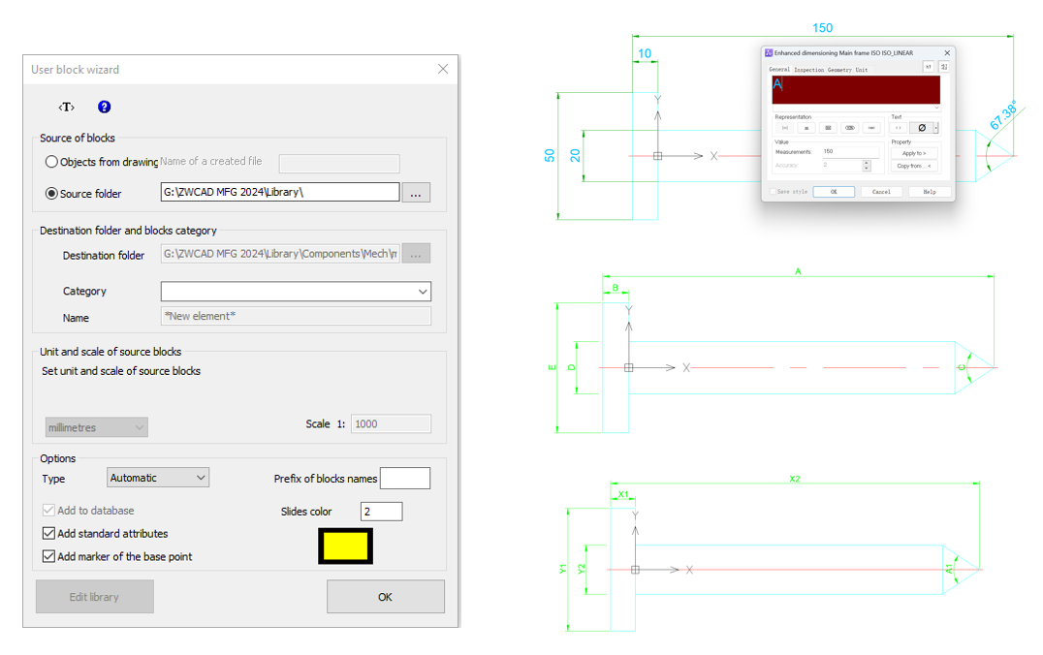The width and height of the screenshot is (1043, 655).
Task: Click the 150 dimension text in the top drawing
Action: [x=822, y=28]
